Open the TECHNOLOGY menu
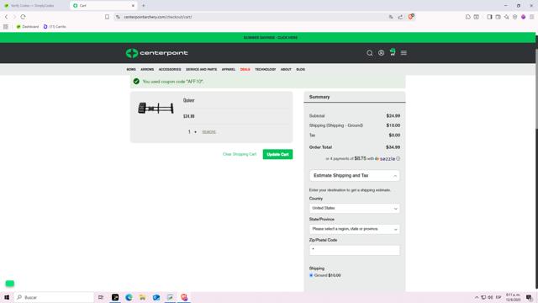538x303 pixels. (x=266, y=69)
